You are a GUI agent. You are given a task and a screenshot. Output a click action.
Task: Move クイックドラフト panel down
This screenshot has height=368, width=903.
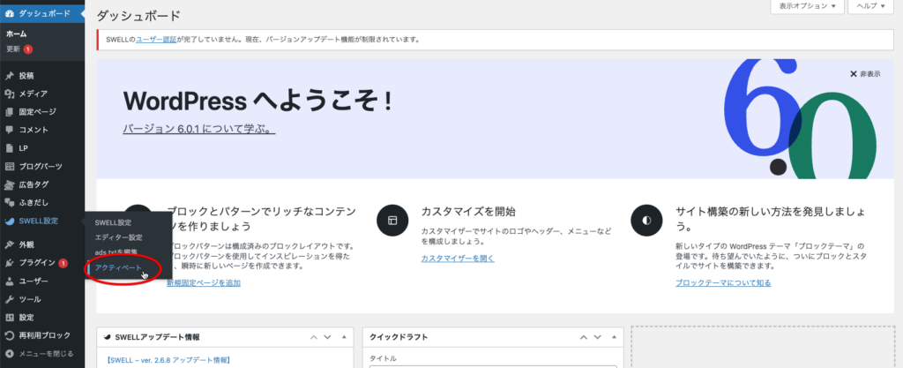[597, 337]
